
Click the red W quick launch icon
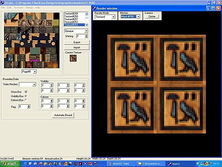(x=90, y=164)
